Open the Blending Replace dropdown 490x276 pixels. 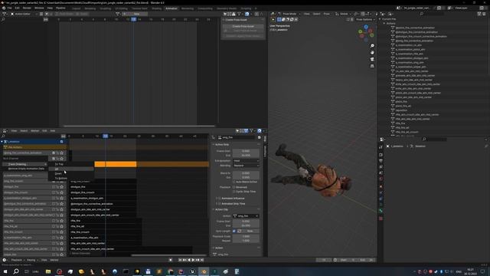coord(246,166)
